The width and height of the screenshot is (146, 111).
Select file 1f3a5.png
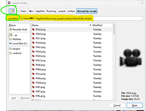(x=72, y=30)
